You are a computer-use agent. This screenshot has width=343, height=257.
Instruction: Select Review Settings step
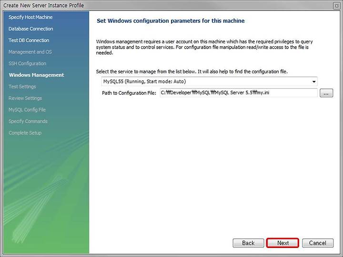(x=25, y=98)
